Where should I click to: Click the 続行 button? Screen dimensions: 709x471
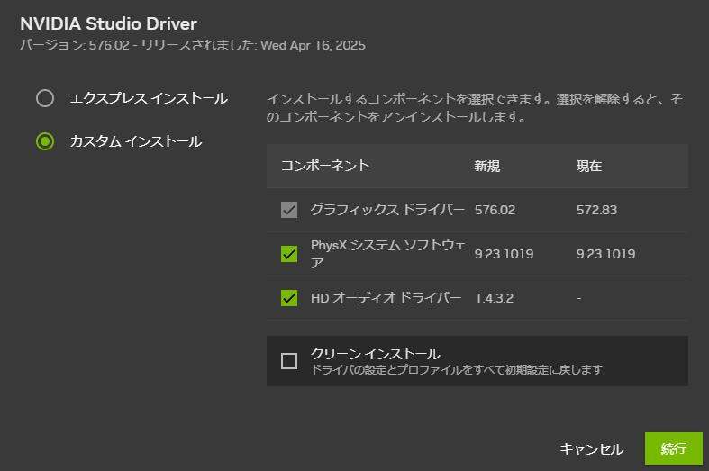point(673,448)
